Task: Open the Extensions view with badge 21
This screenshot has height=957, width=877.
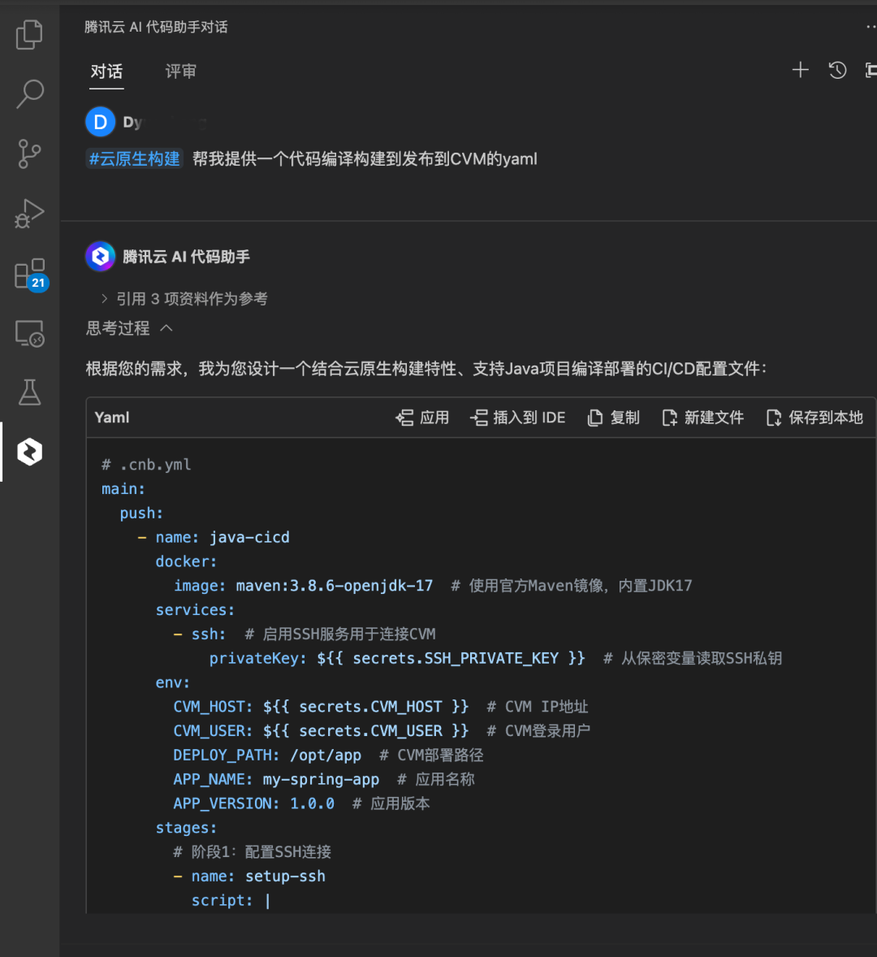Action: 31,274
